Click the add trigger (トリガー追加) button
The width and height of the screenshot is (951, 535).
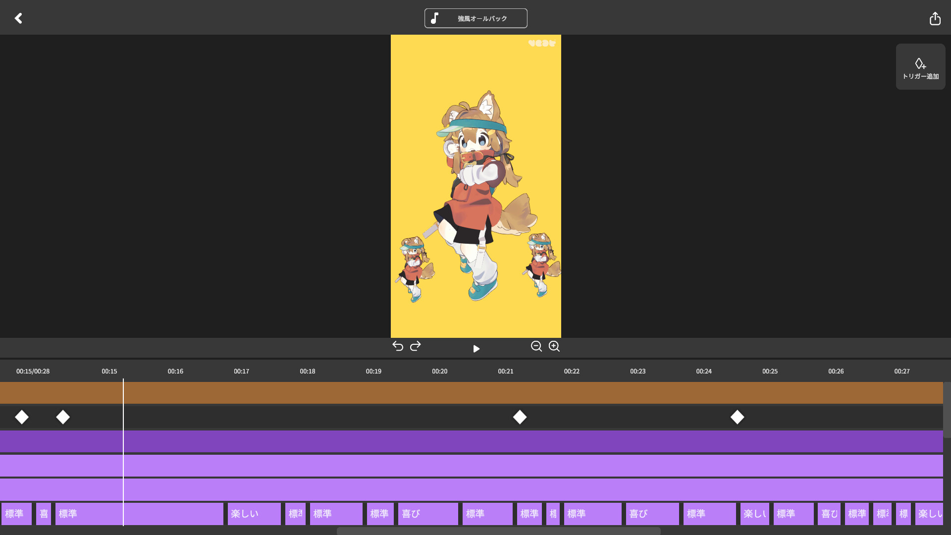(x=920, y=67)
